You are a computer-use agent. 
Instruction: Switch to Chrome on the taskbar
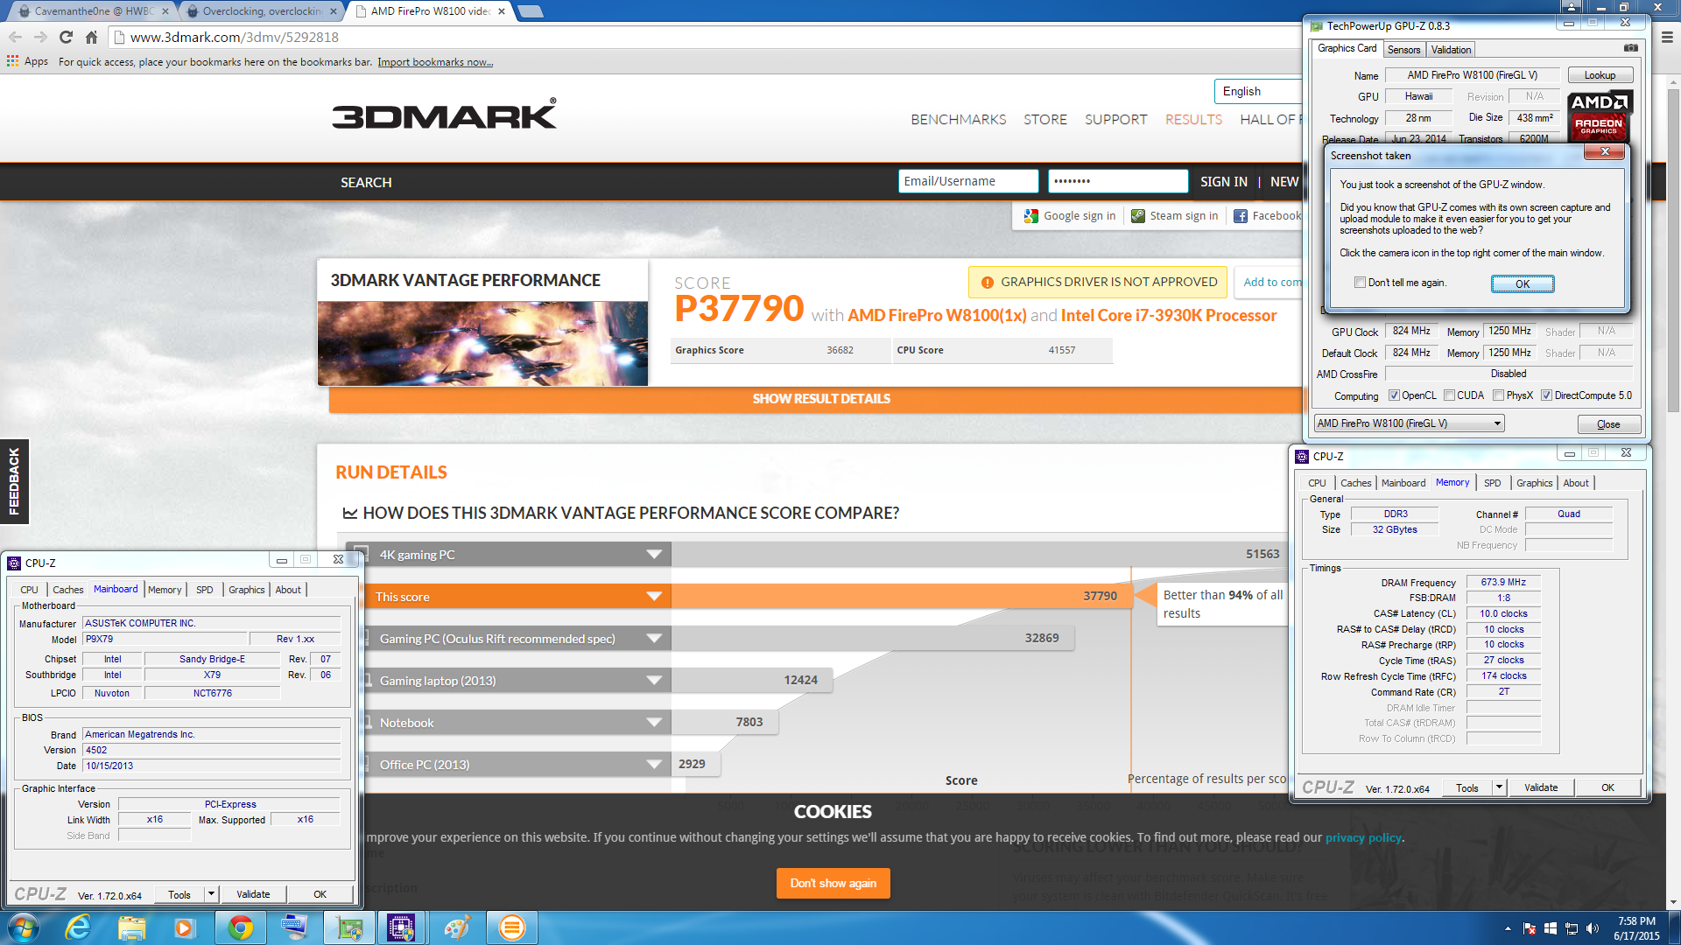point(241,927)
